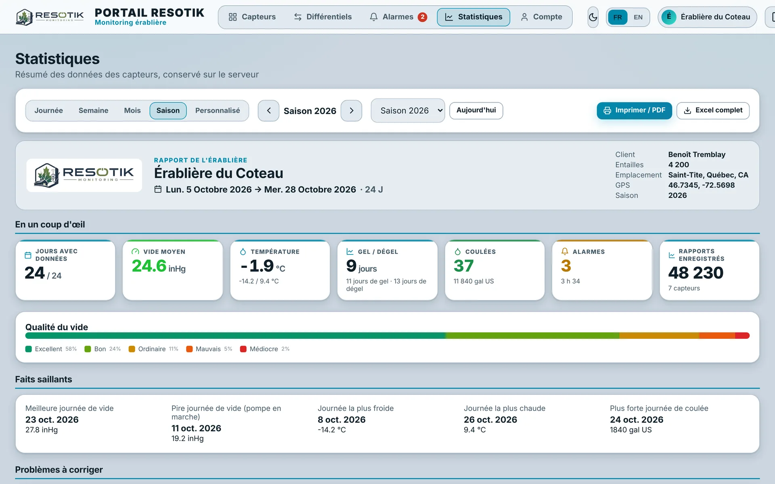Click the chart icon on Rapports enregistrés card
The height and width of the screenshot is (484, 775).
tap(672, 255)
